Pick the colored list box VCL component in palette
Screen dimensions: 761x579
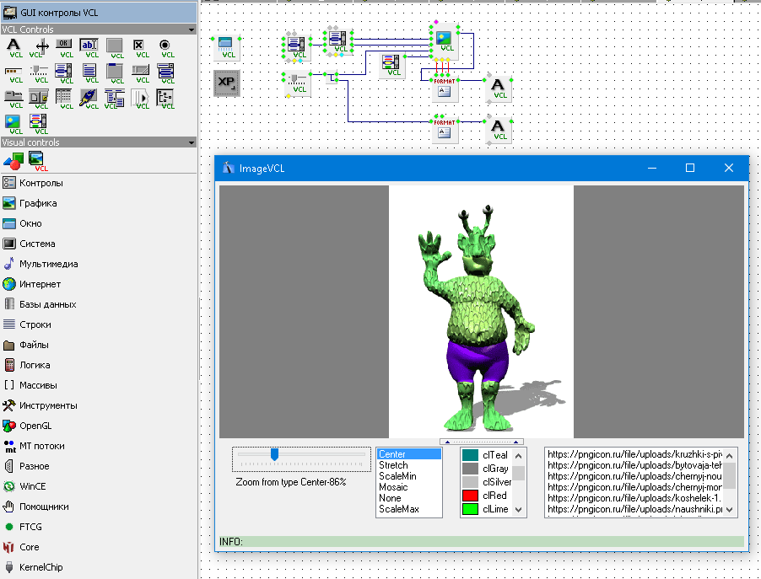pos(40,124)
